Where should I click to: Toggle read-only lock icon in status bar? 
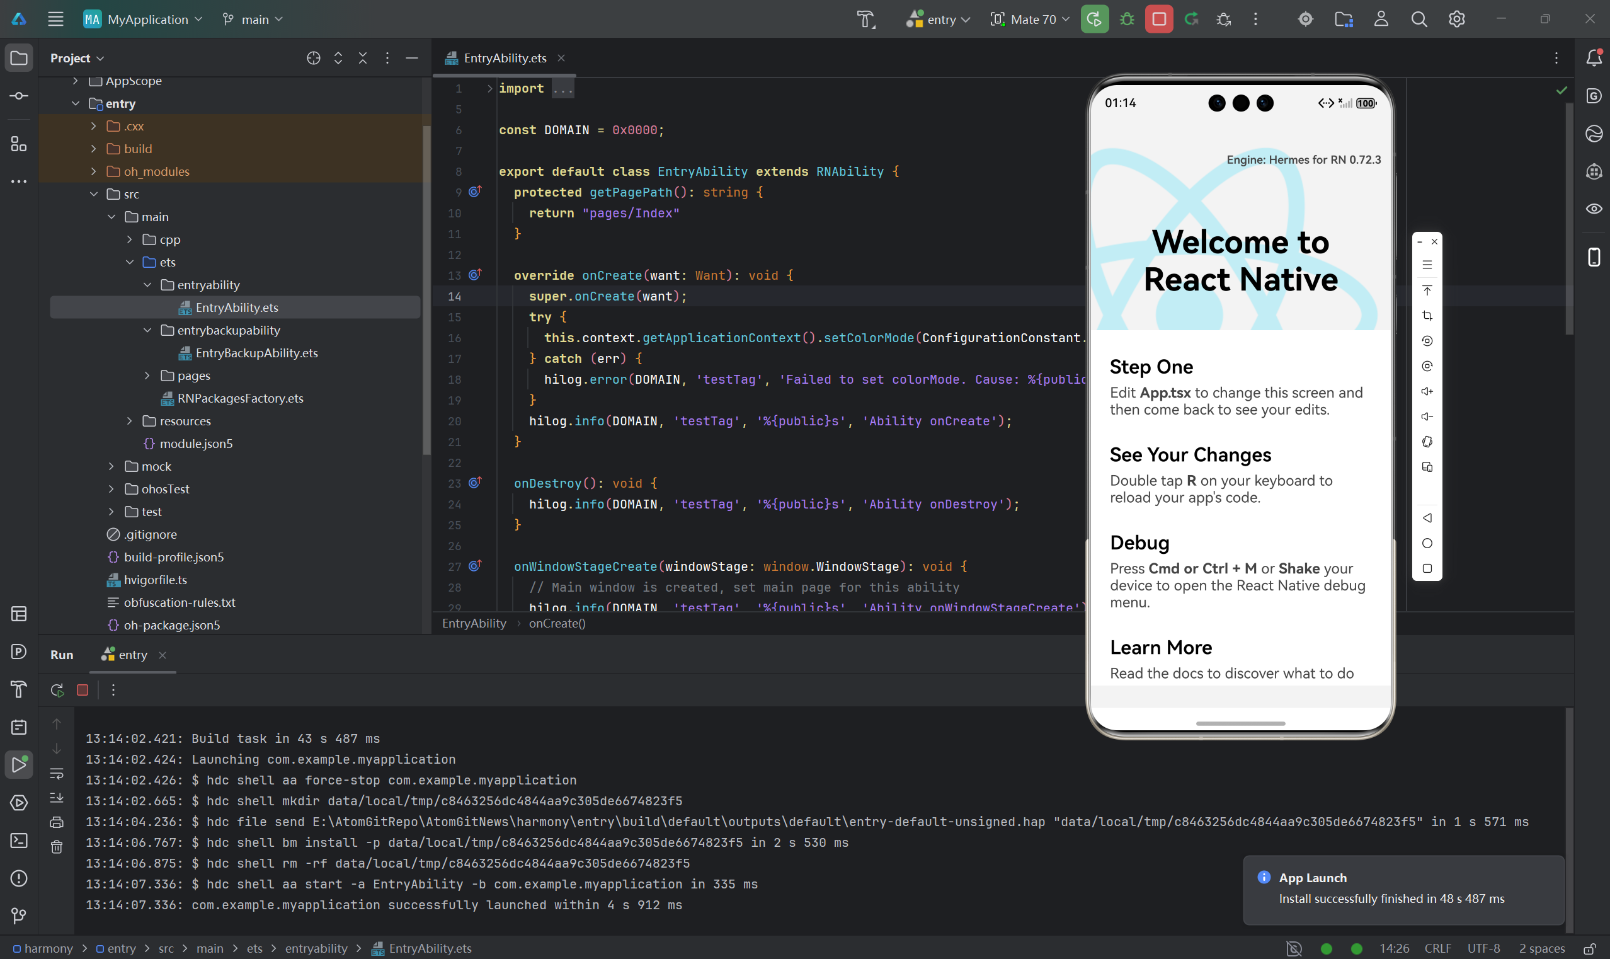pos(1590,948)
